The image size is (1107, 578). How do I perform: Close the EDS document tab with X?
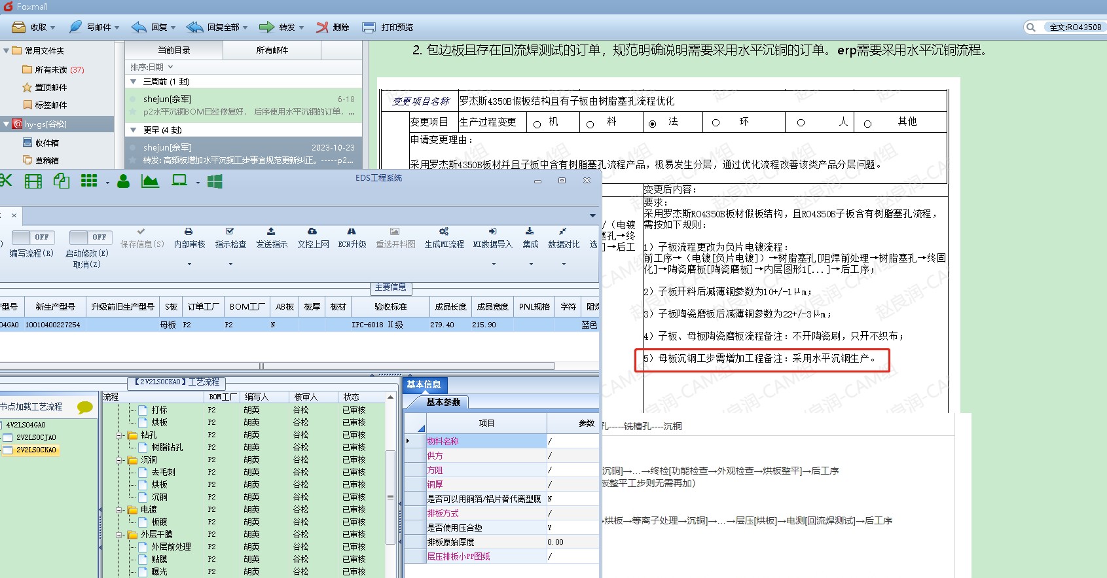tap(14, 215)
